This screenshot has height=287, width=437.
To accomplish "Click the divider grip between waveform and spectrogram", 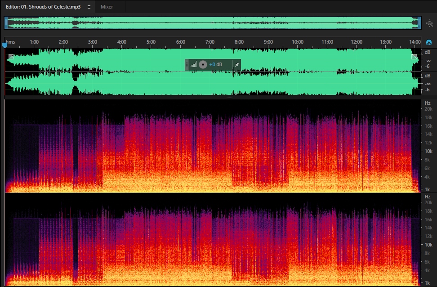I will (x=229, y=97).
